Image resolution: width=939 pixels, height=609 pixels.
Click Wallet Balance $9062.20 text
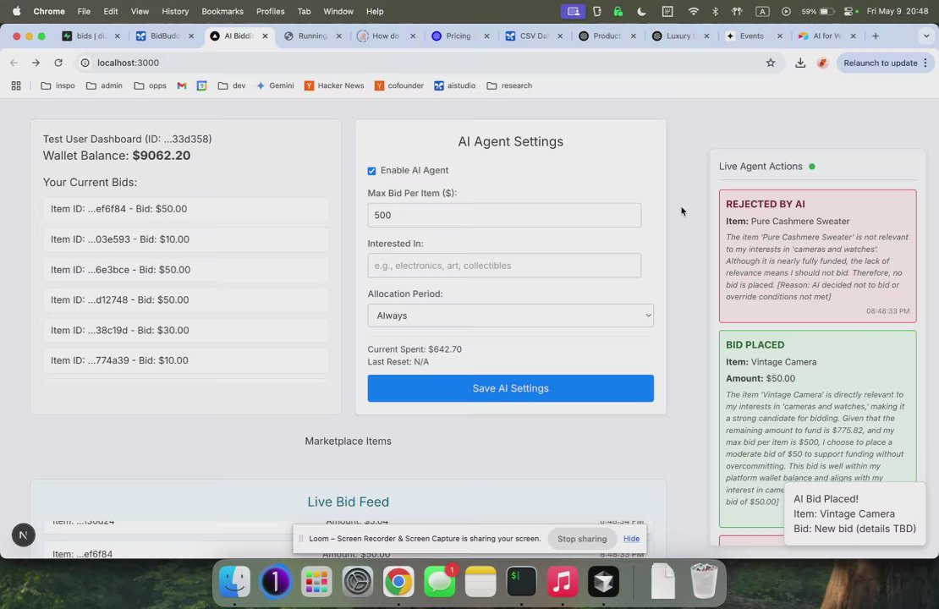tap(117, 156)
